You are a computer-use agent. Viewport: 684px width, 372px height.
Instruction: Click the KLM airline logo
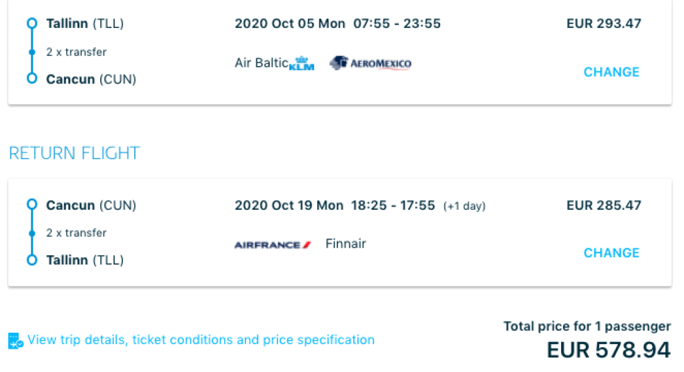(x=302, y=63)
